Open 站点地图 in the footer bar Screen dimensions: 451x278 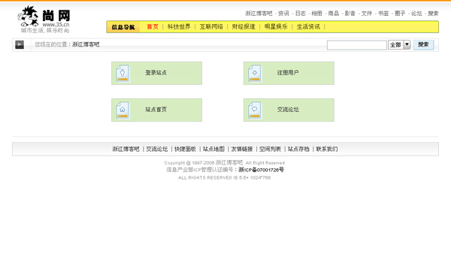click(x=213, y=149)
